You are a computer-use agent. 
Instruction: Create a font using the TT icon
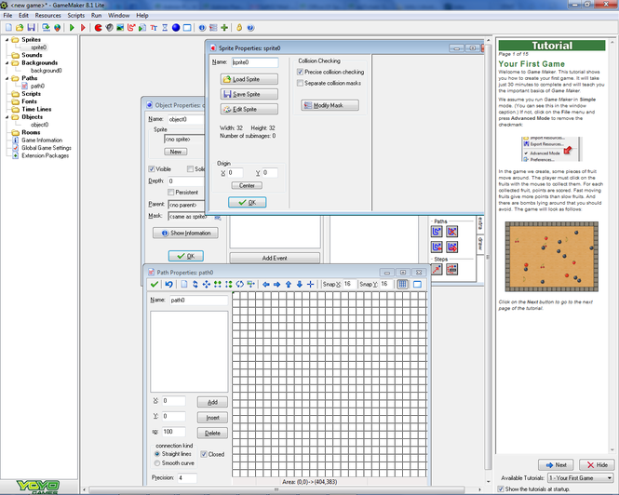(154, 28)
